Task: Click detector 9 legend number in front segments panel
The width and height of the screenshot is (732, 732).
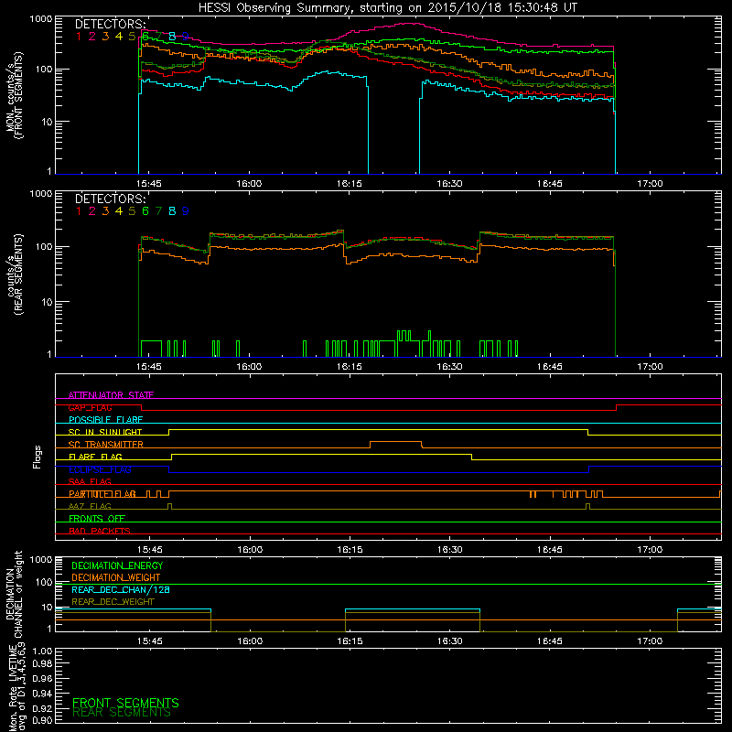Action: 186,36
